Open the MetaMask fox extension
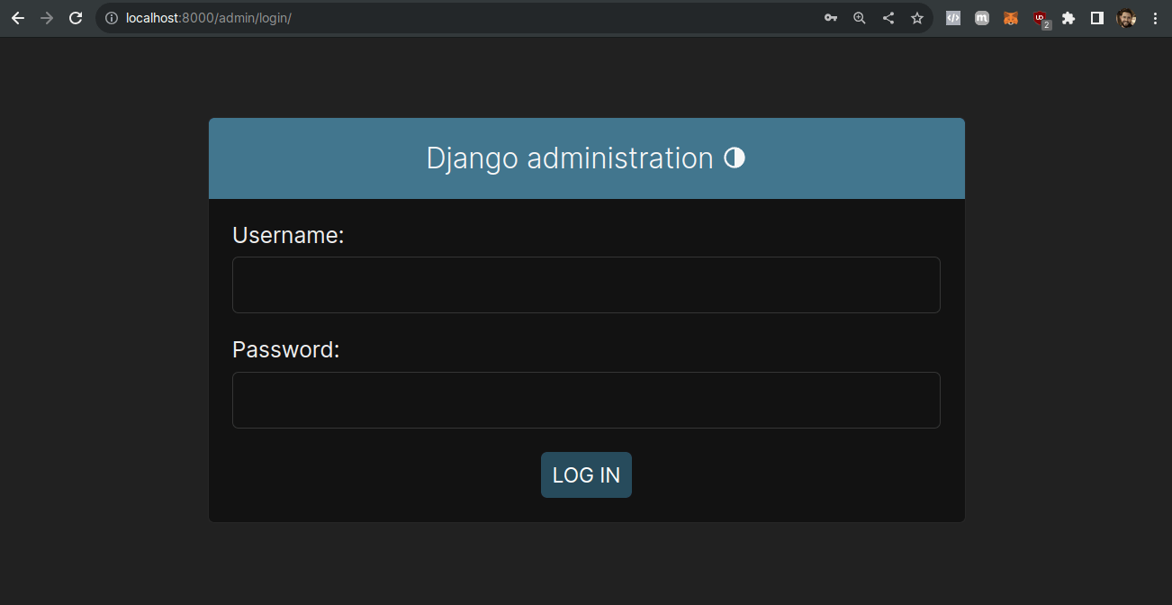Viewport: 1172px width, 605px height. (x=1011, y=17)
